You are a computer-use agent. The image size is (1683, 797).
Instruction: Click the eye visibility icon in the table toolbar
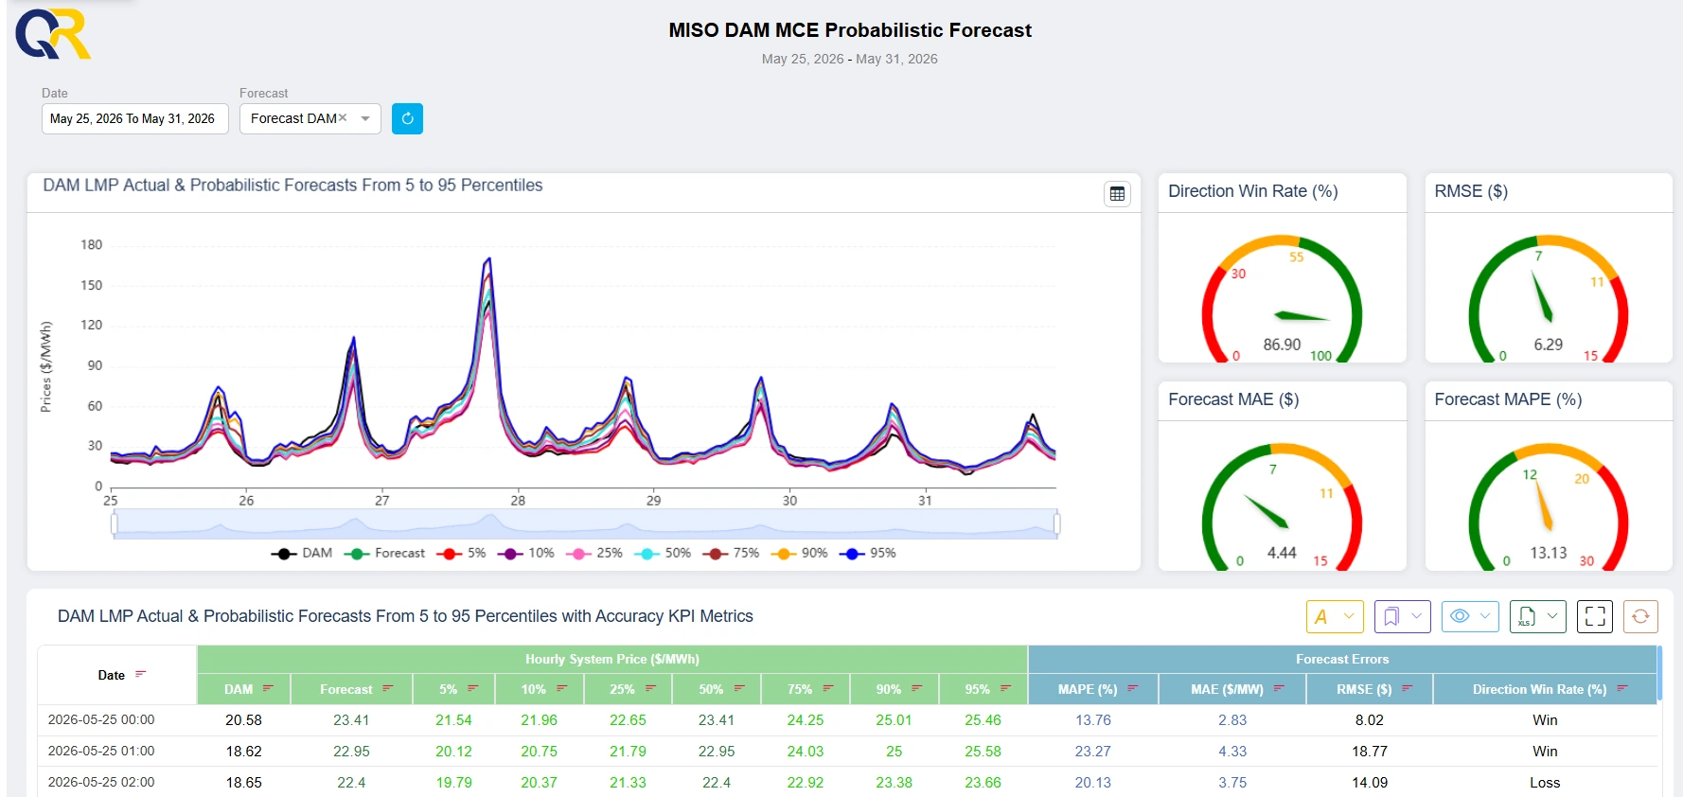point(1460,616)
